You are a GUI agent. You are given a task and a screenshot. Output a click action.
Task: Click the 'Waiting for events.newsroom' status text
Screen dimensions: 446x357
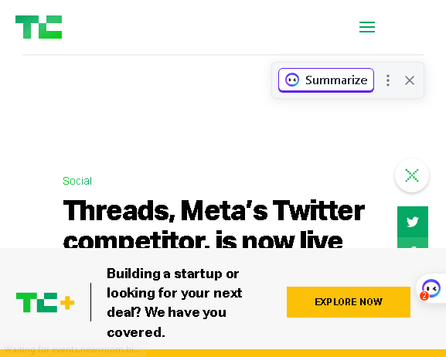click(x=73, y=349)
